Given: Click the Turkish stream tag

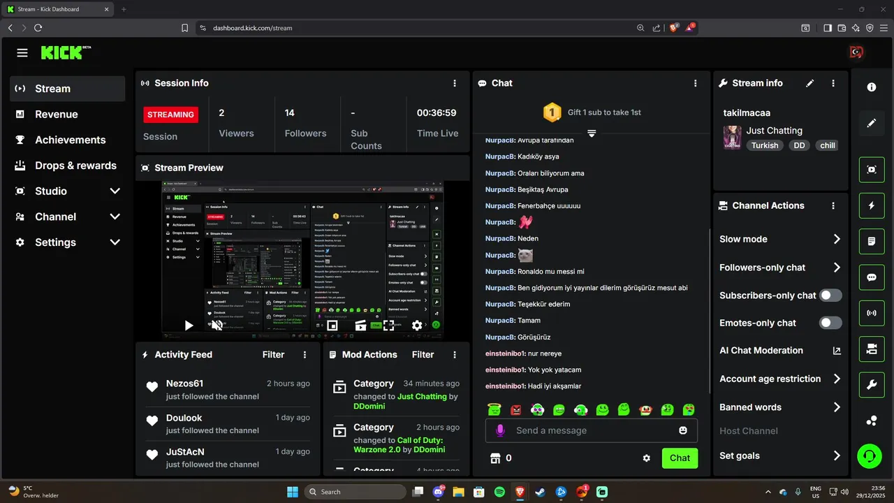Looking at the screenshot, I should coord(765,145).
